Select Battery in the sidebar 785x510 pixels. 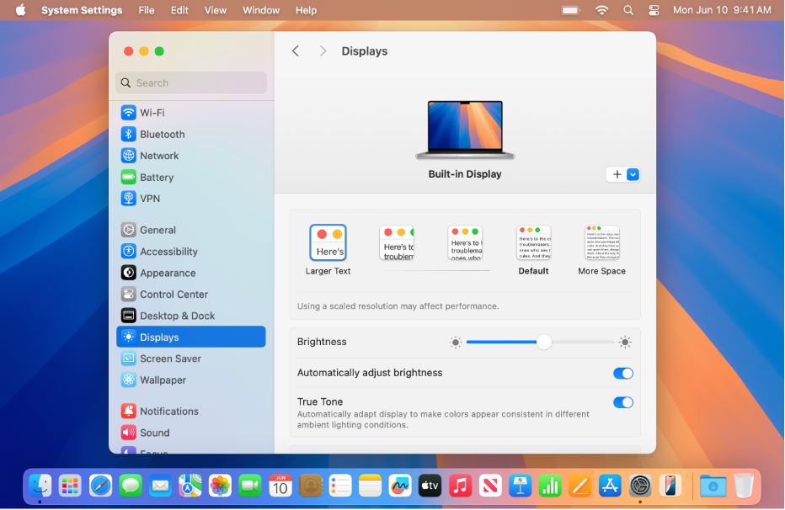(x=157, y=177)
